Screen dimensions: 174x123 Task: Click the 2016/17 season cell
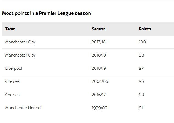[x=99, y=95]
